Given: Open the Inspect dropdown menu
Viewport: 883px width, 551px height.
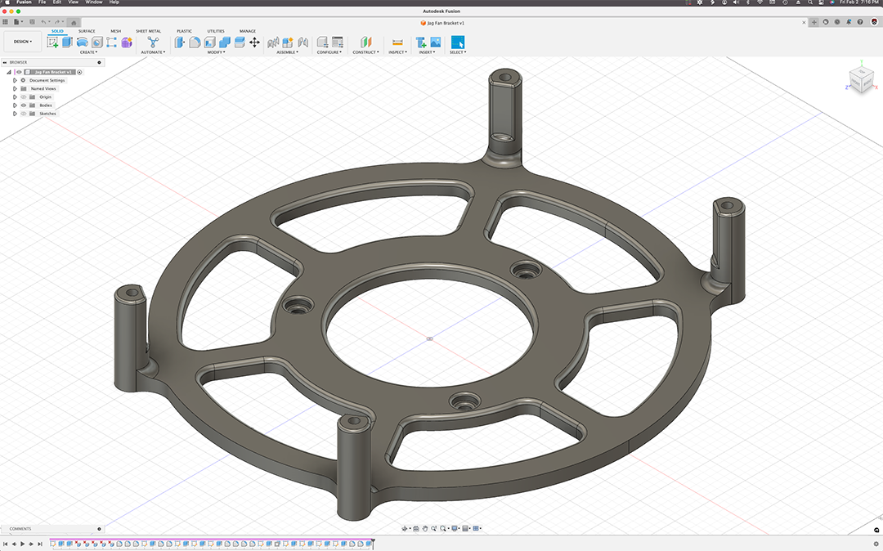Looking at the screenshot, I should point(397,52).
